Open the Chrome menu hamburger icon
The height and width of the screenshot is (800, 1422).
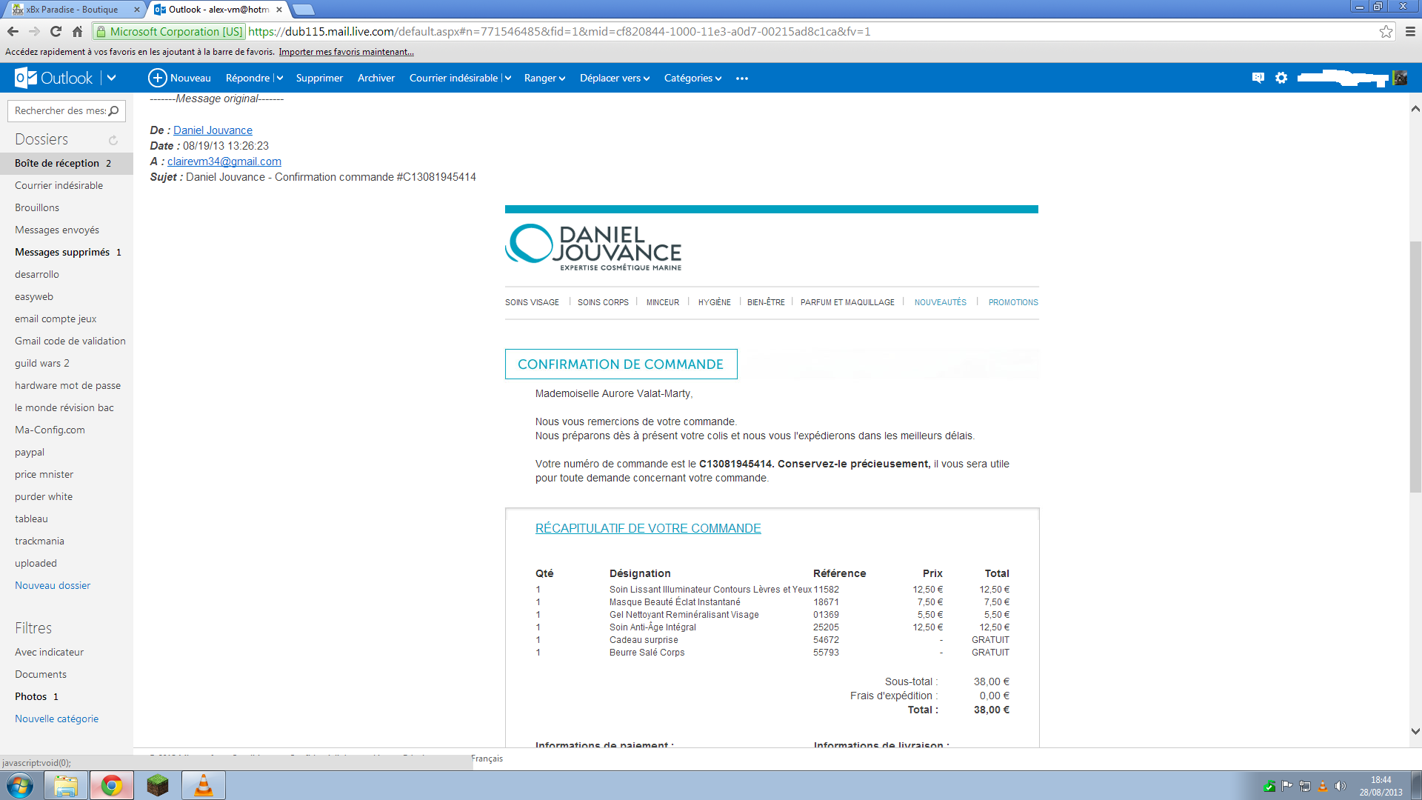[1410, 31]
